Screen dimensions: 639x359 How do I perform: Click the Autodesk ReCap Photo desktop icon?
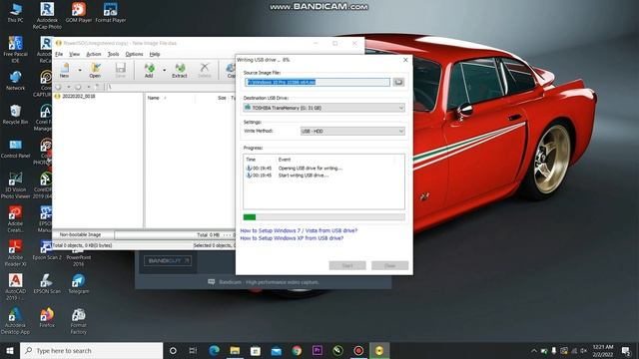[47, 16]
